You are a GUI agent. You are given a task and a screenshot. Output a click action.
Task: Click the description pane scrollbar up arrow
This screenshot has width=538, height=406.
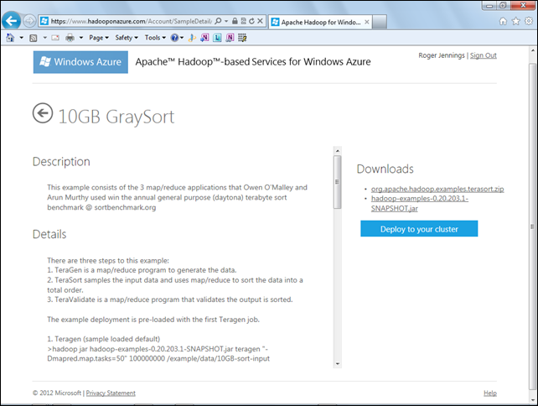click(338, 151)
